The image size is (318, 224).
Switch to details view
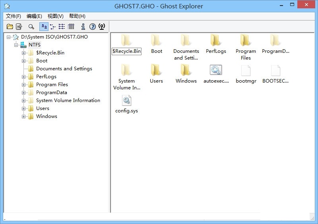71,27
